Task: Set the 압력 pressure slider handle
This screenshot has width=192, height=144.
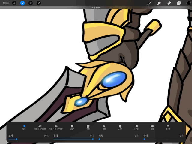Action: pos(93,139)
